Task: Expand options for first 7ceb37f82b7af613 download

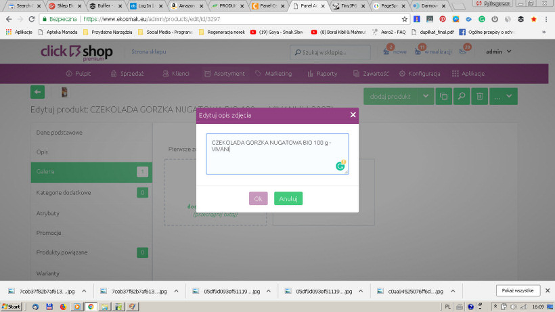Action: [x=84, y=291]
